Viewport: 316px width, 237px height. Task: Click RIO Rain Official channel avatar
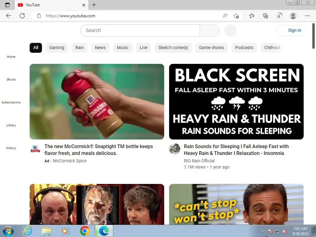(175, 149)
